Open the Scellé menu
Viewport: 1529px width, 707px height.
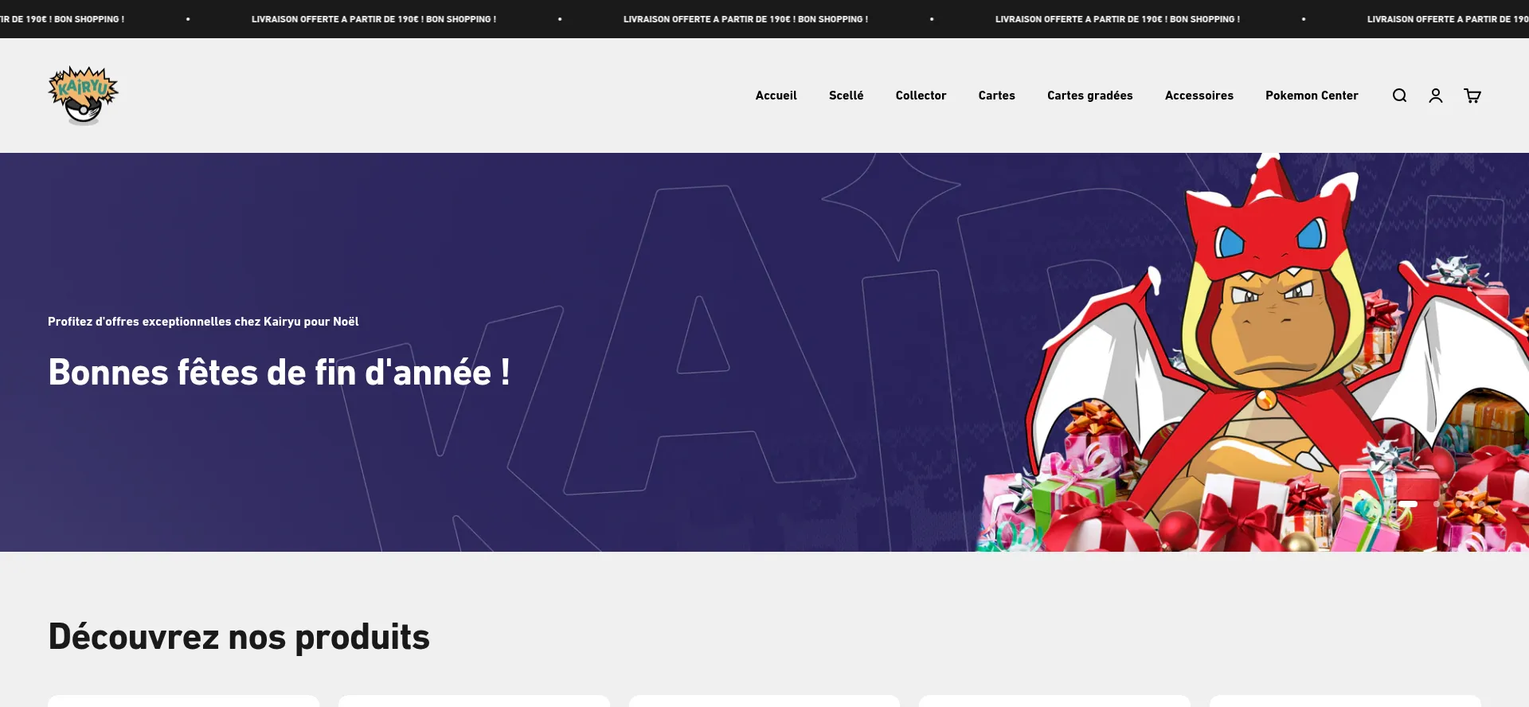coord(846,96)
